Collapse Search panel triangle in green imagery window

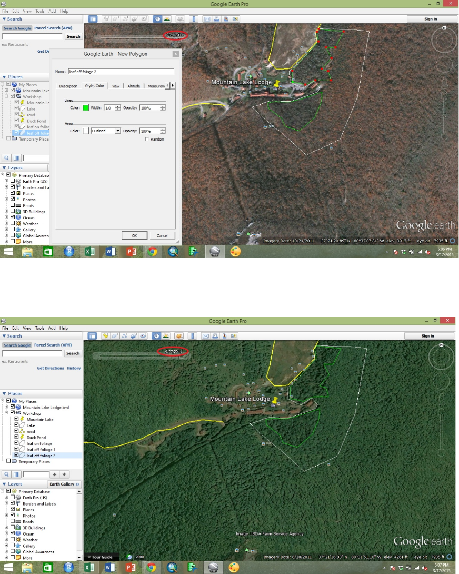(4, 335)
